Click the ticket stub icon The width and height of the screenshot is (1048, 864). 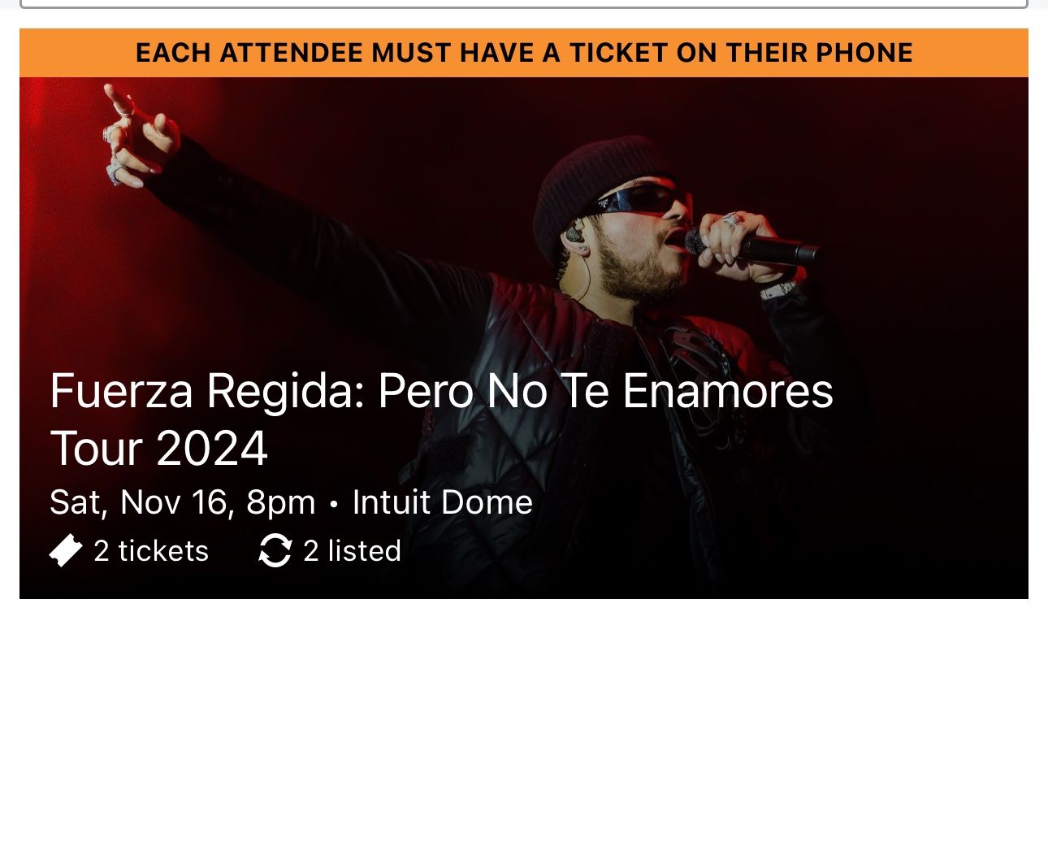pos(66,550)
